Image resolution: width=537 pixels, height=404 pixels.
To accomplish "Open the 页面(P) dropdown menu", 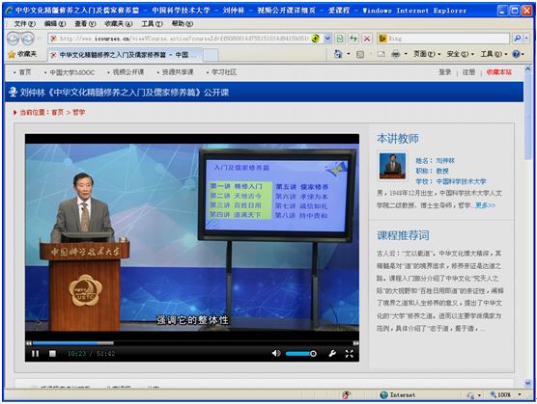I will tap(427, 54).
